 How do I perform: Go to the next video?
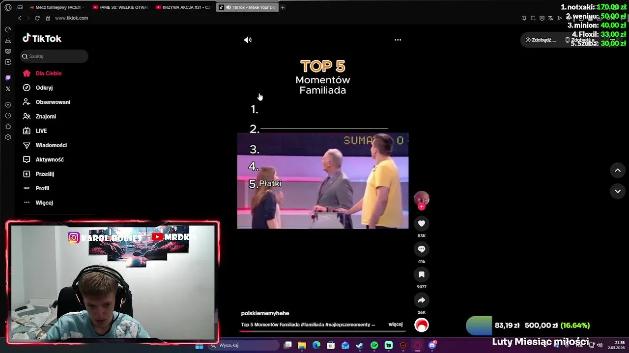(x=618, y=191)
